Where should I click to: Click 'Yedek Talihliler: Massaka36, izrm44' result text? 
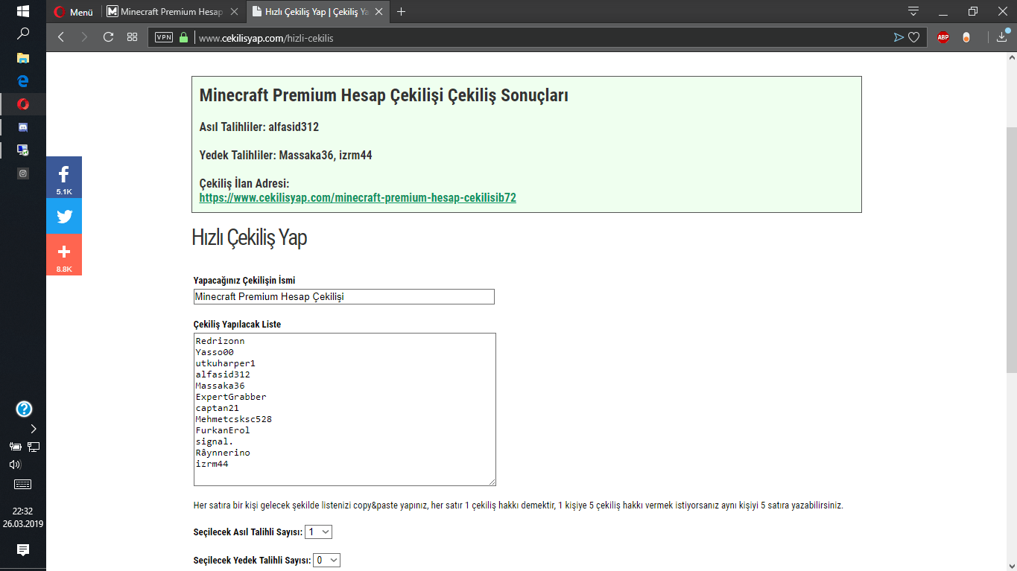click(286, 156)
